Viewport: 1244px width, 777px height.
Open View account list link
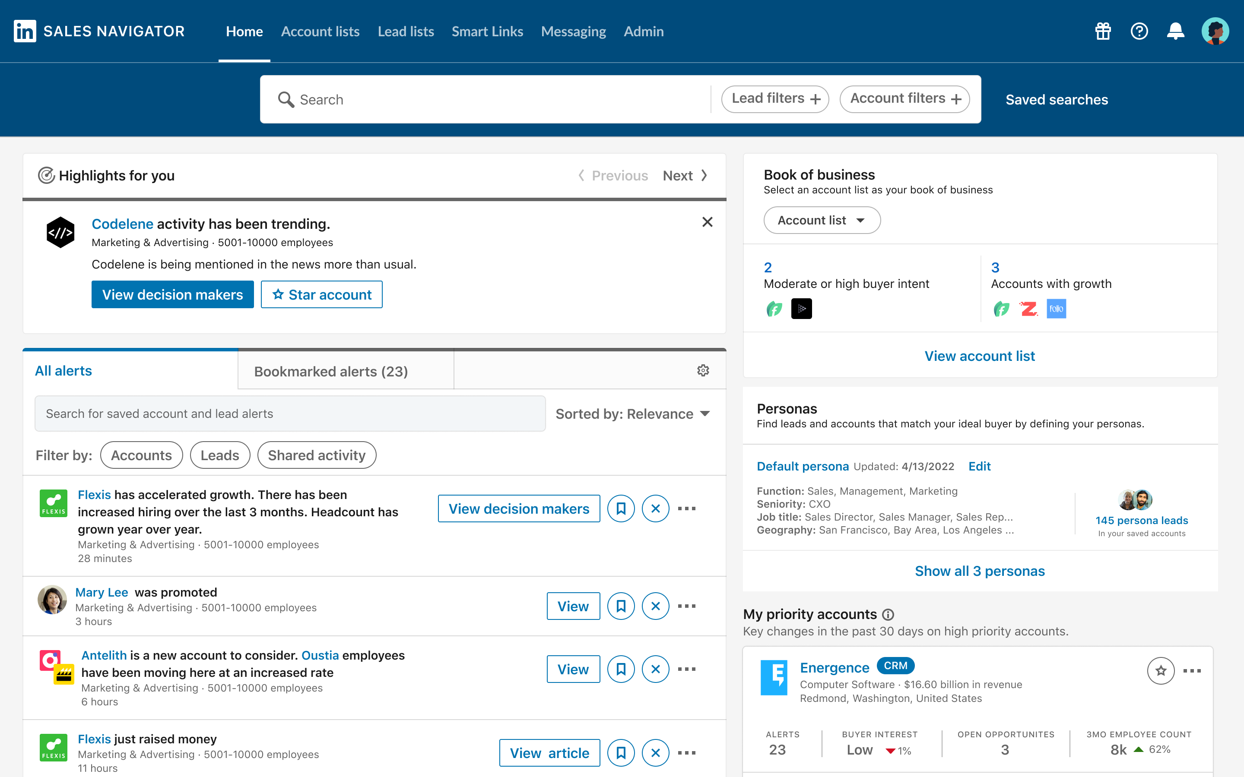coord(979,356)
